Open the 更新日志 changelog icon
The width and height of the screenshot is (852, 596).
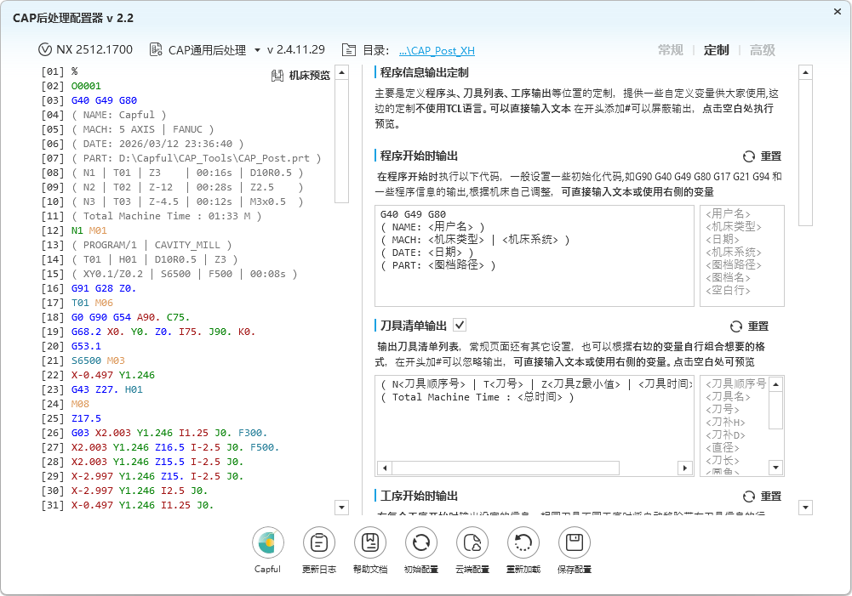tap(318, 543)
